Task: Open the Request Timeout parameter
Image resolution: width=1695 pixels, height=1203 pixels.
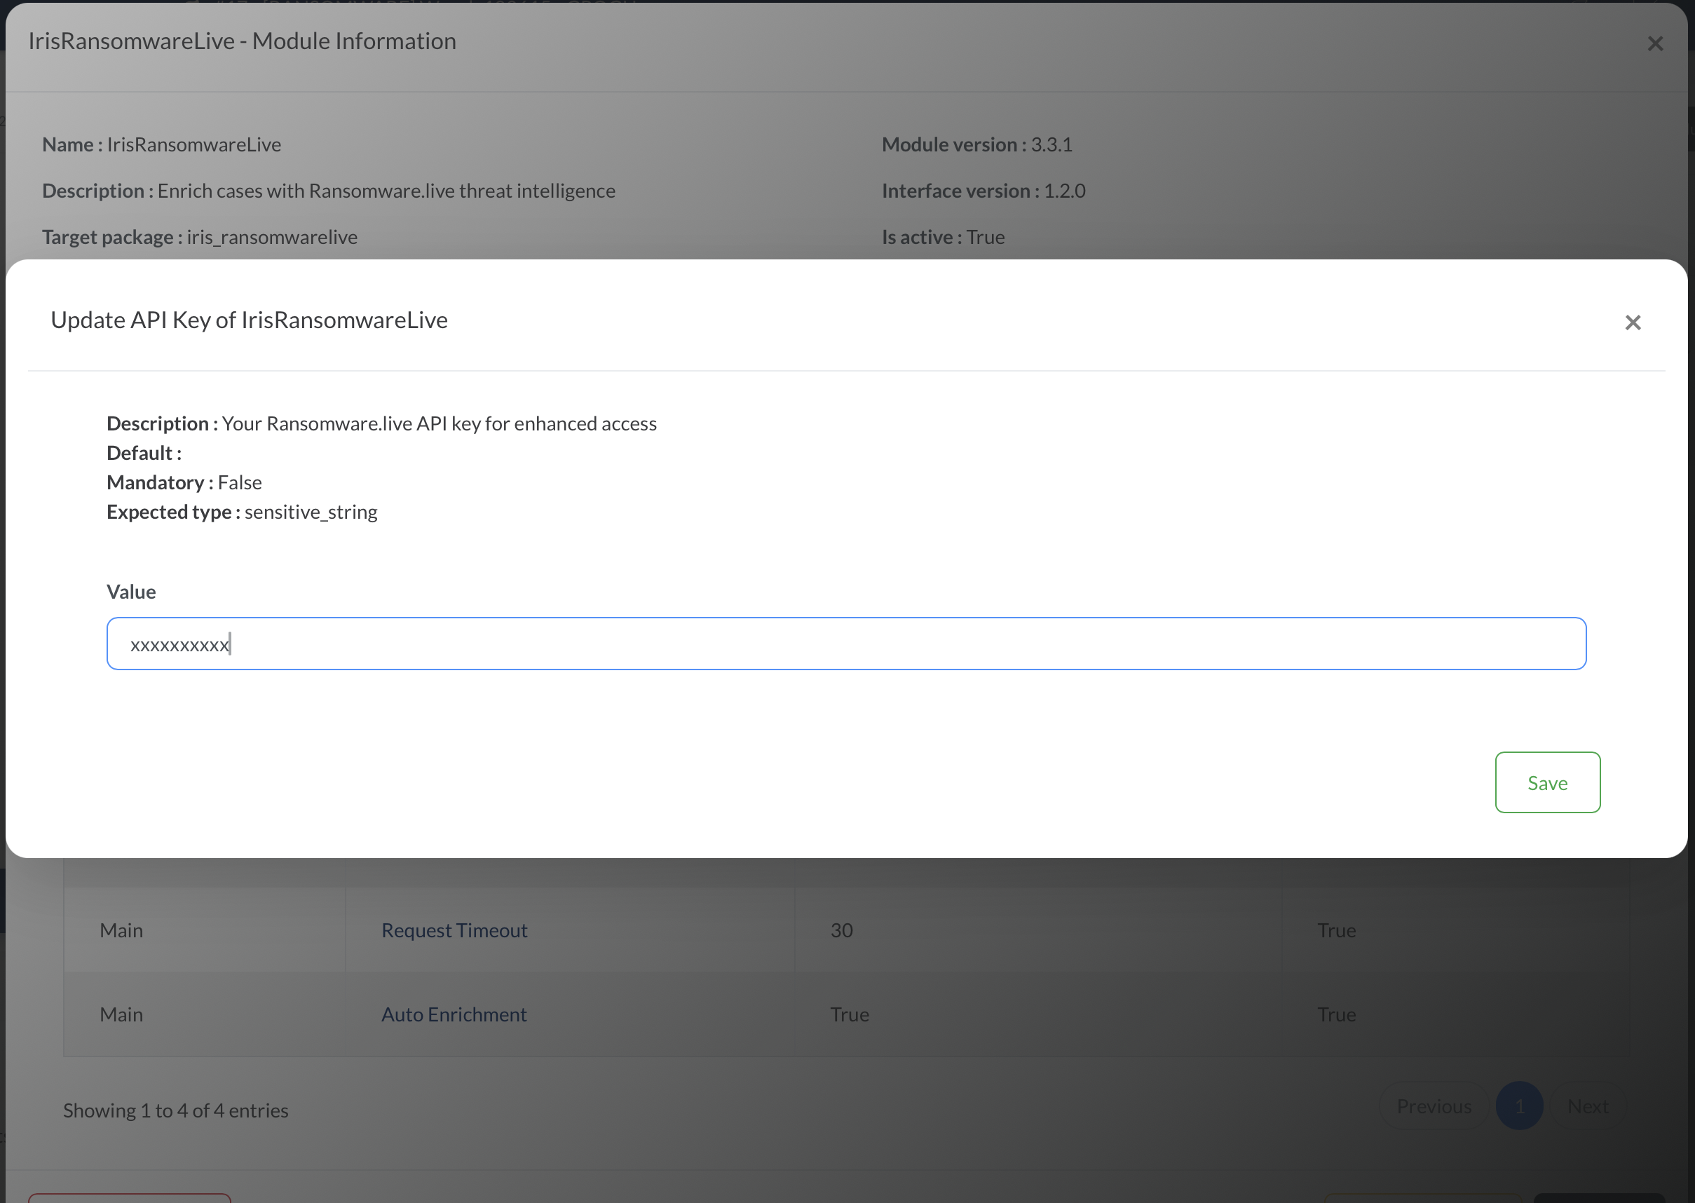Action: click(x=454, y=930)
